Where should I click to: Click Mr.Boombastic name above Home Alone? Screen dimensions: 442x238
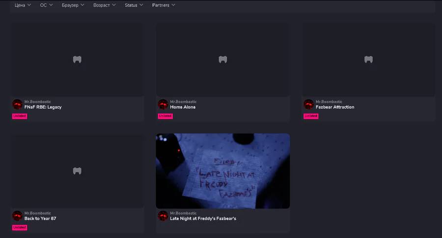(183, 102)
